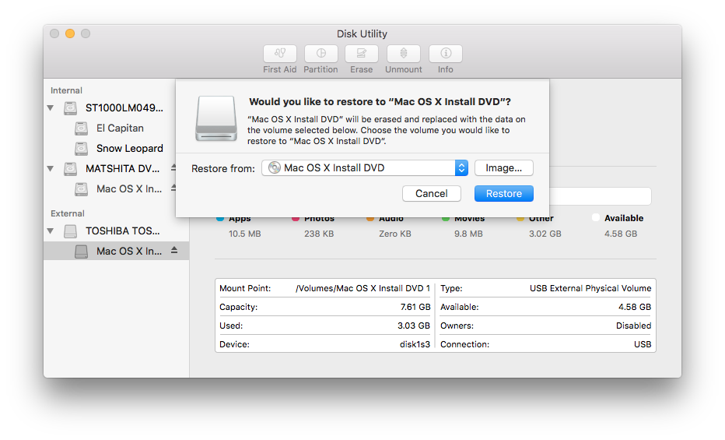Select the TOSHIBA external drive icon

click(x=70, y=231)
